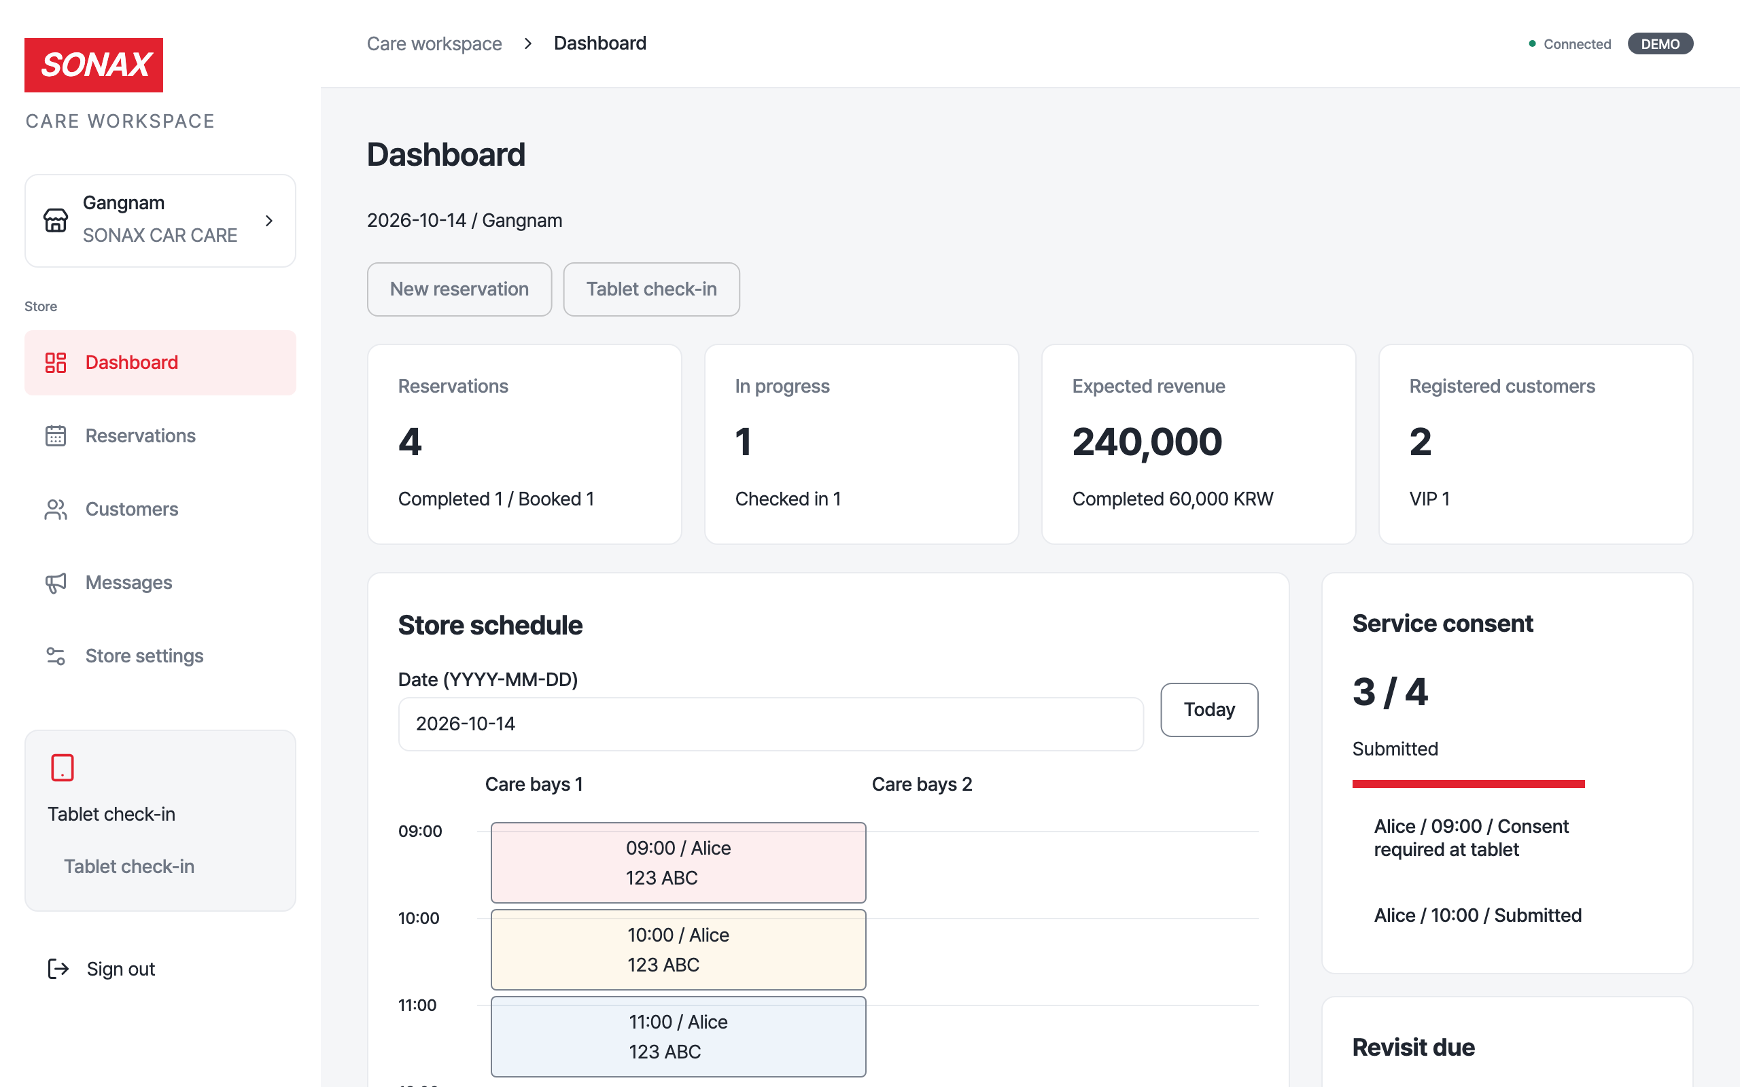Open Reservations in the sidebar menu
Screen dimensions: 1740x1087
pos(160,435)
